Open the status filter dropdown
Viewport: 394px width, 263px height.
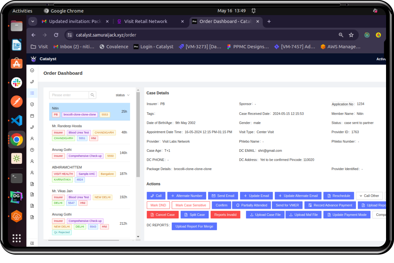tap(122, 95)
